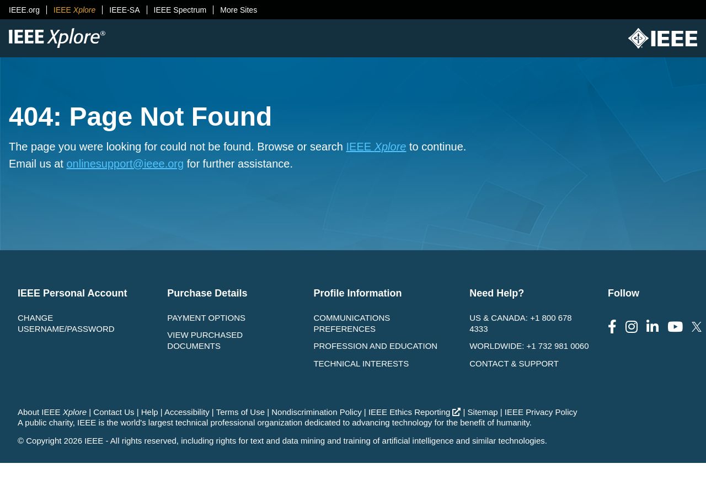706x496 pixels.
Task: View Purchased Documents link
Action: click(205, 341)
